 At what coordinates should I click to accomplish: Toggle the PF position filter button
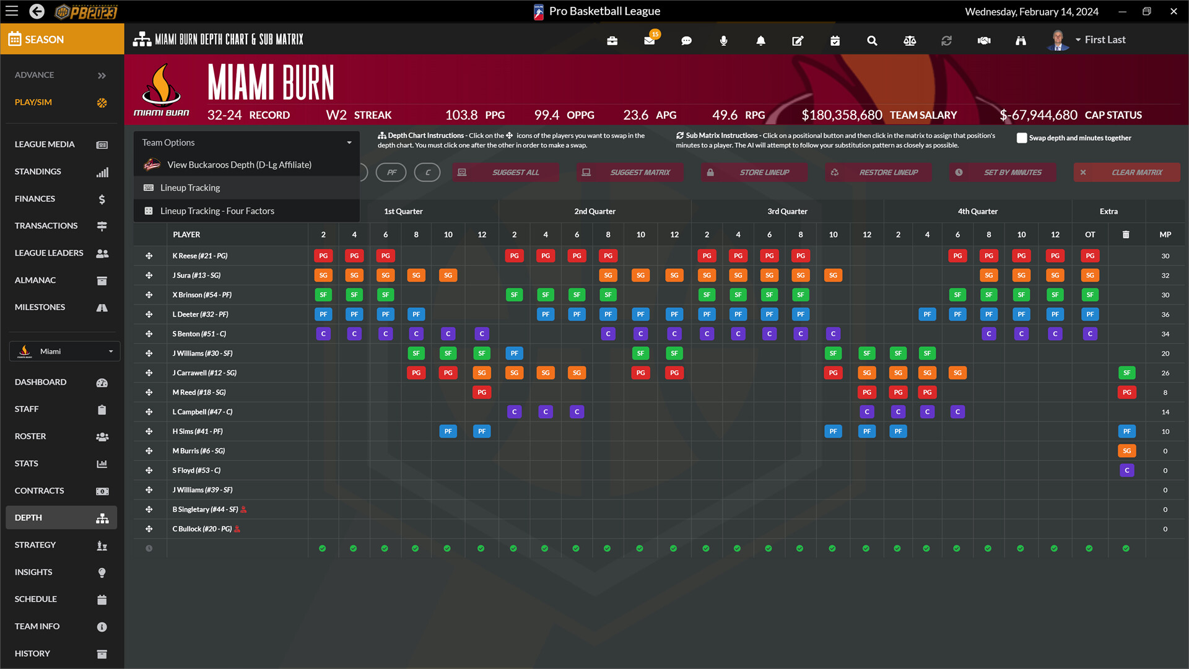[x=391, y=172]
